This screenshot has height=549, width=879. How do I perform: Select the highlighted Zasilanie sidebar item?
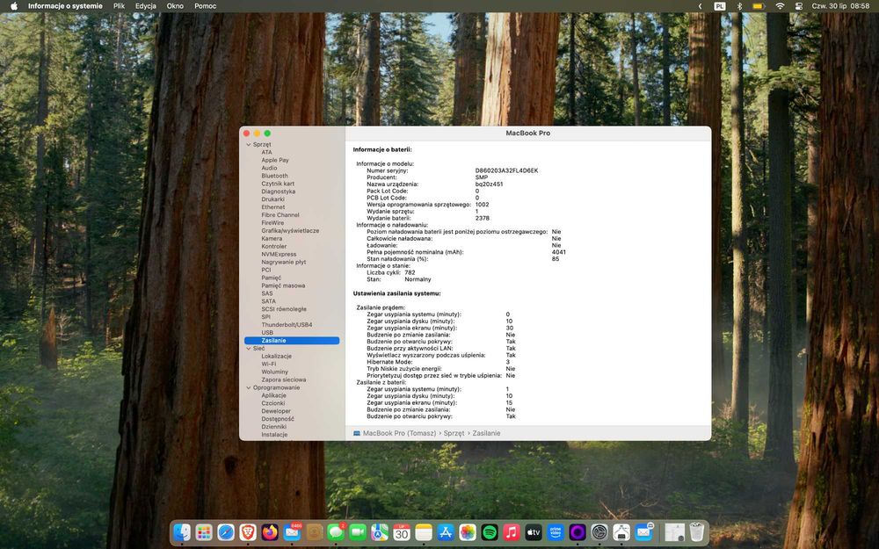point(292,341)
